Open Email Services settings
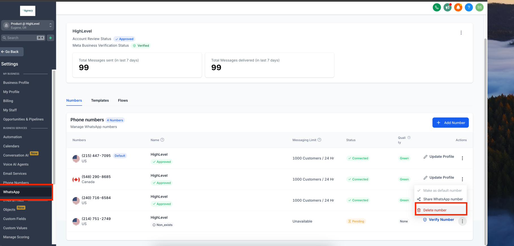 (x=15, y=174)
